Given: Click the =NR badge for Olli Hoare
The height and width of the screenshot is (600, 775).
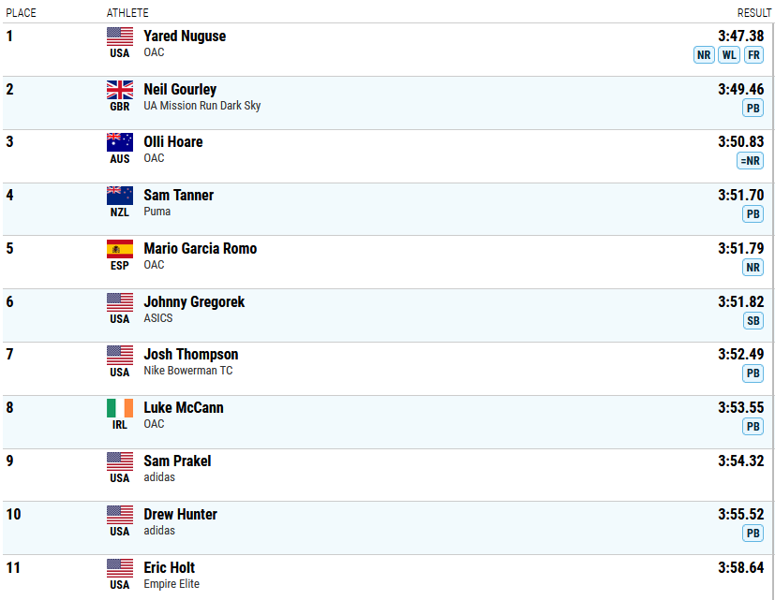Looking at the screenshot, I should pos(750,161).
